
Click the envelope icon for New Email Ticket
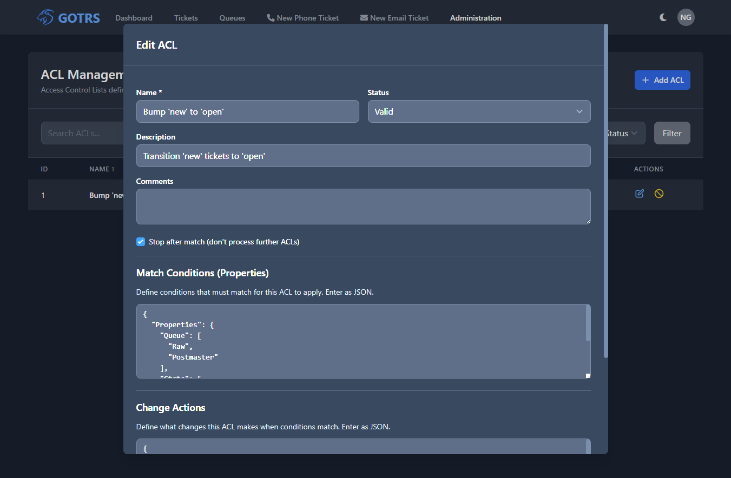[x=364, y=18]
